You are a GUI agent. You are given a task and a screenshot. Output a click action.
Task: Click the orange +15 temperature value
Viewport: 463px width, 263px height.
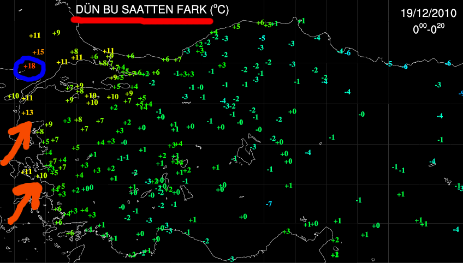click(x=38, y=52)
